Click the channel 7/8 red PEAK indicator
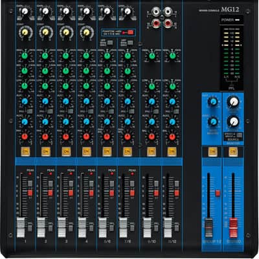Viewport: 259px width, 259px height. (x=132, y=174)
